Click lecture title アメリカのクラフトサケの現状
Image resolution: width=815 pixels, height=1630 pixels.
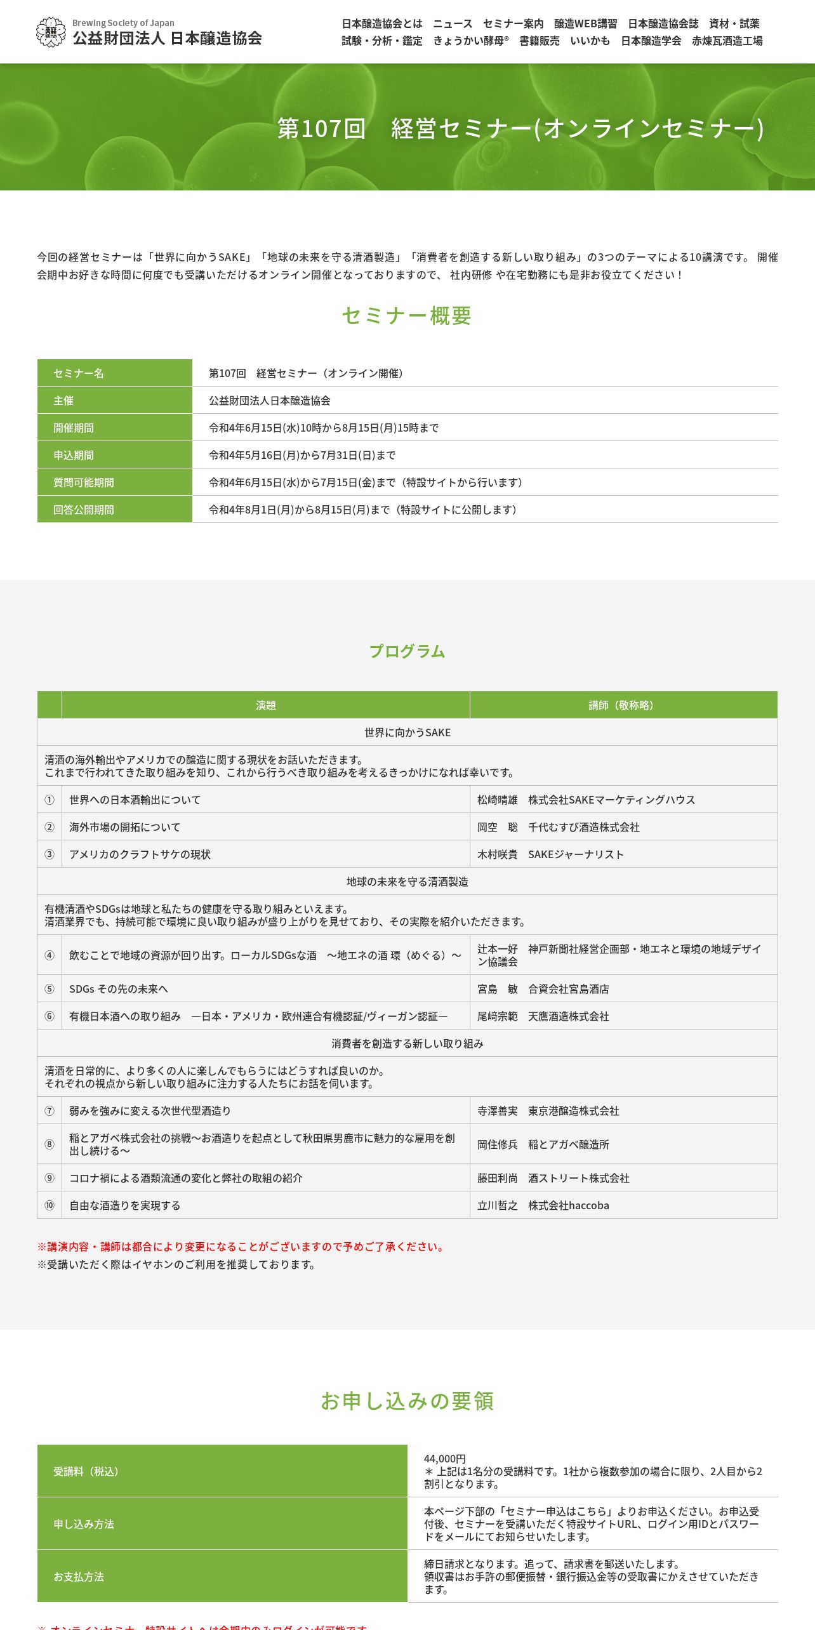tap(140, 854)
